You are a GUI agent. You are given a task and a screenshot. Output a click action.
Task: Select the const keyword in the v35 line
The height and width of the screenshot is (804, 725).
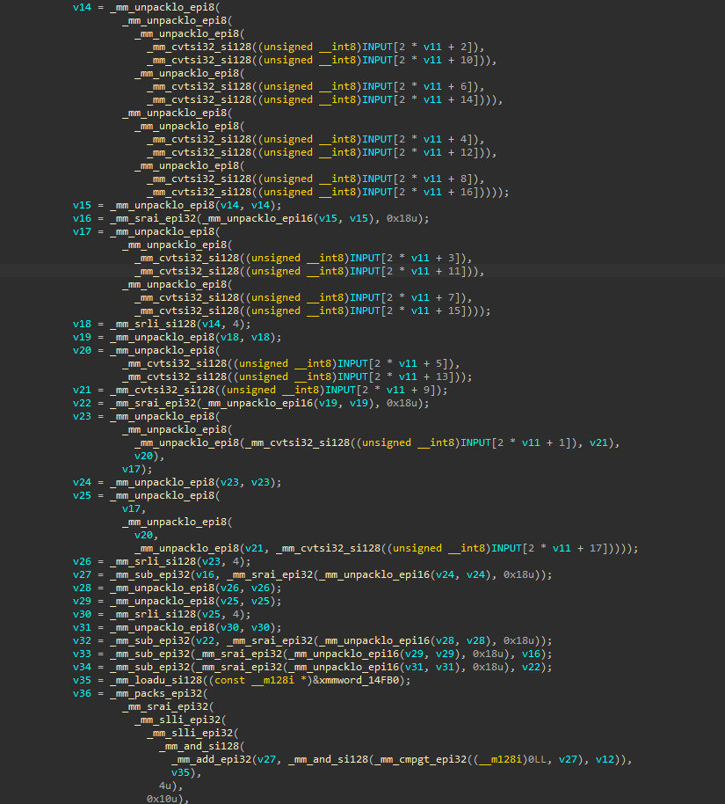point(229,681)
